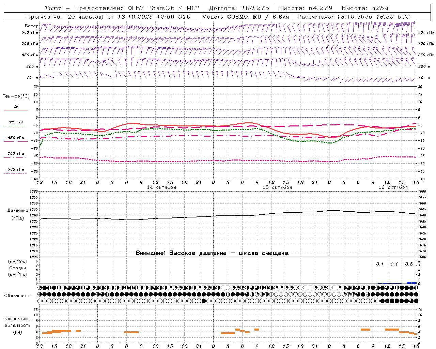Click the Тем-ра(°C) axis title
Screen dimensions: 436x349
(16, 96)
